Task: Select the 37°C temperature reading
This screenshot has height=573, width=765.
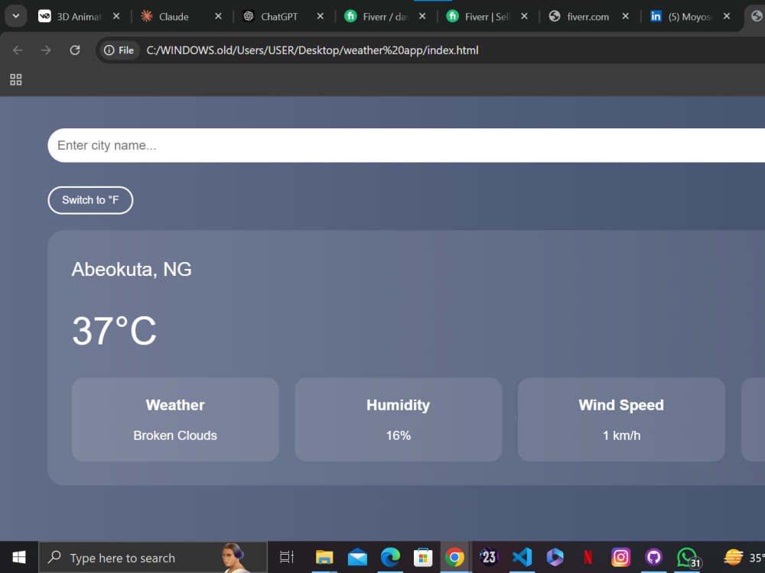Action: pos(114,331)
